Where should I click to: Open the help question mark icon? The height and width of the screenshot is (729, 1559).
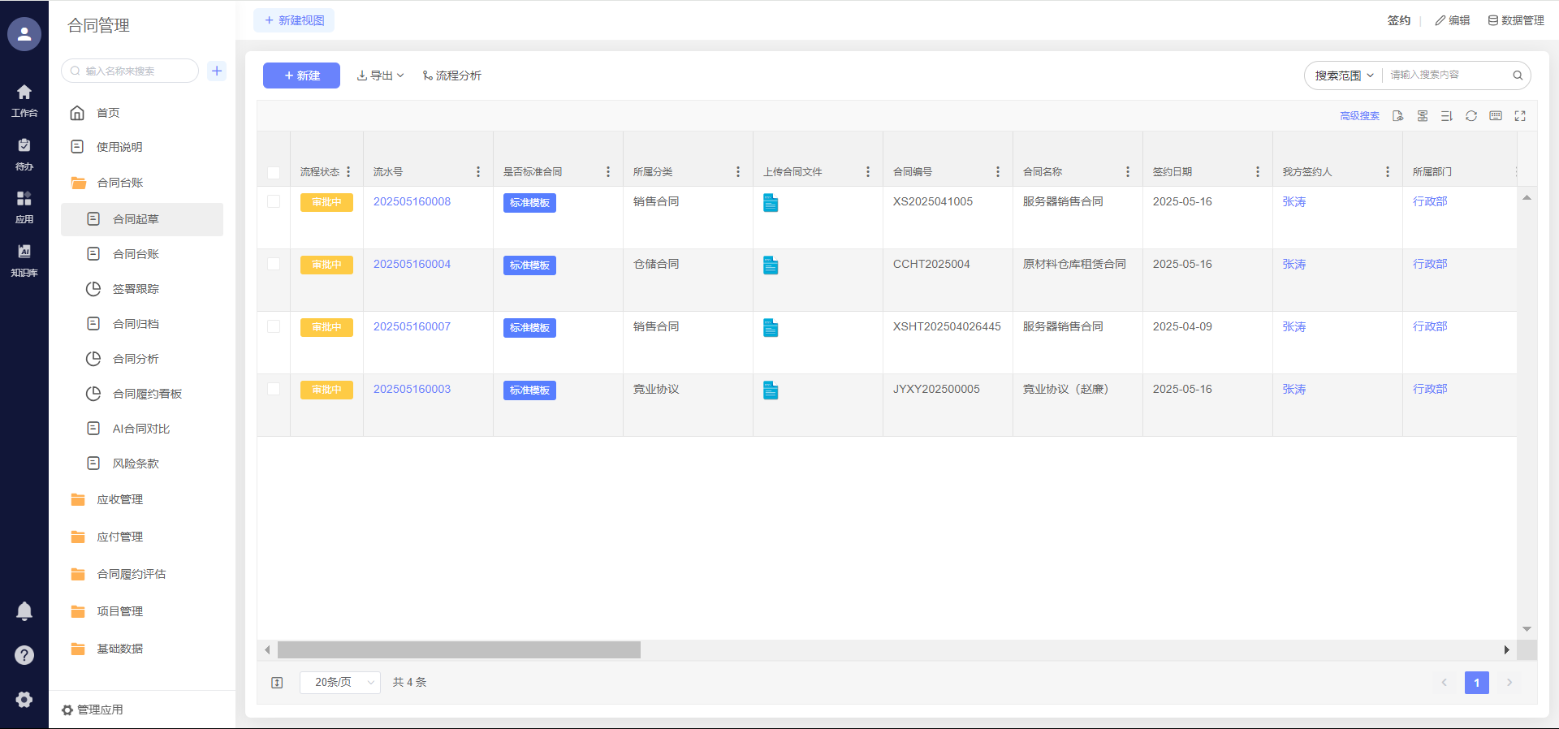[24, 655]
